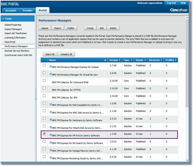
Task: Check BMC PM Express for Netapp Filers
Action: coord(44,149)
